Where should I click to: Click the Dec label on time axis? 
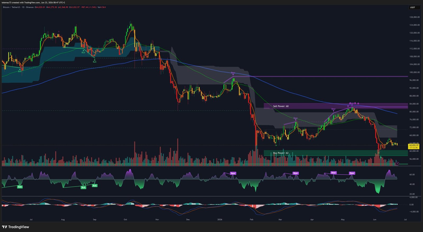click(188, 220)
